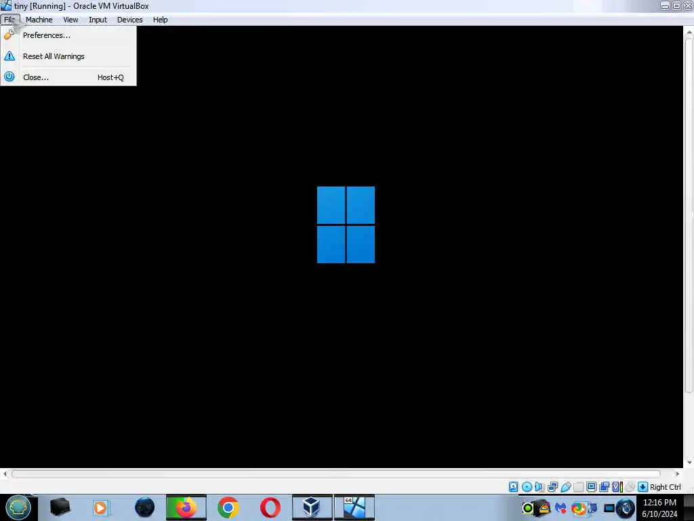Open the Devices menu
Screen dimensions: 694x521
pyautogui.click(x=129, y=20)
